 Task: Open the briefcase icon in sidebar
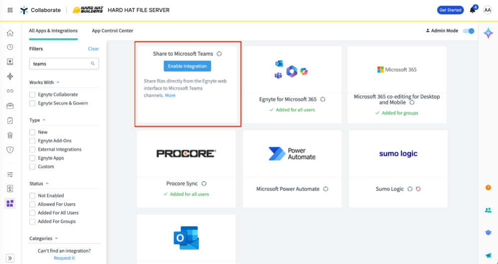(x=10, y=106)
